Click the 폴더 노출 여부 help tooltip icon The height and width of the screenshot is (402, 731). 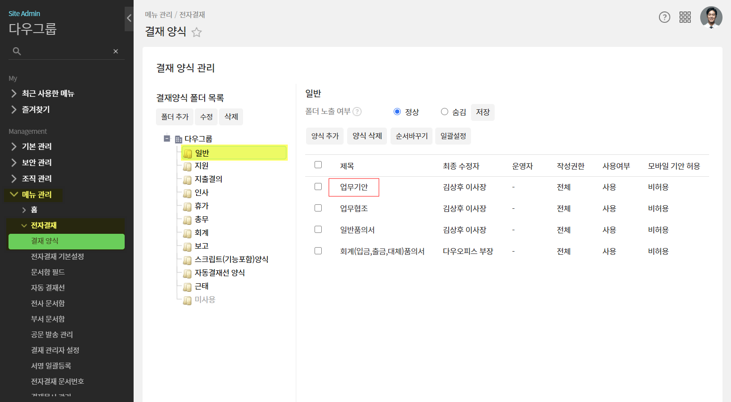(x=357, y=112)
